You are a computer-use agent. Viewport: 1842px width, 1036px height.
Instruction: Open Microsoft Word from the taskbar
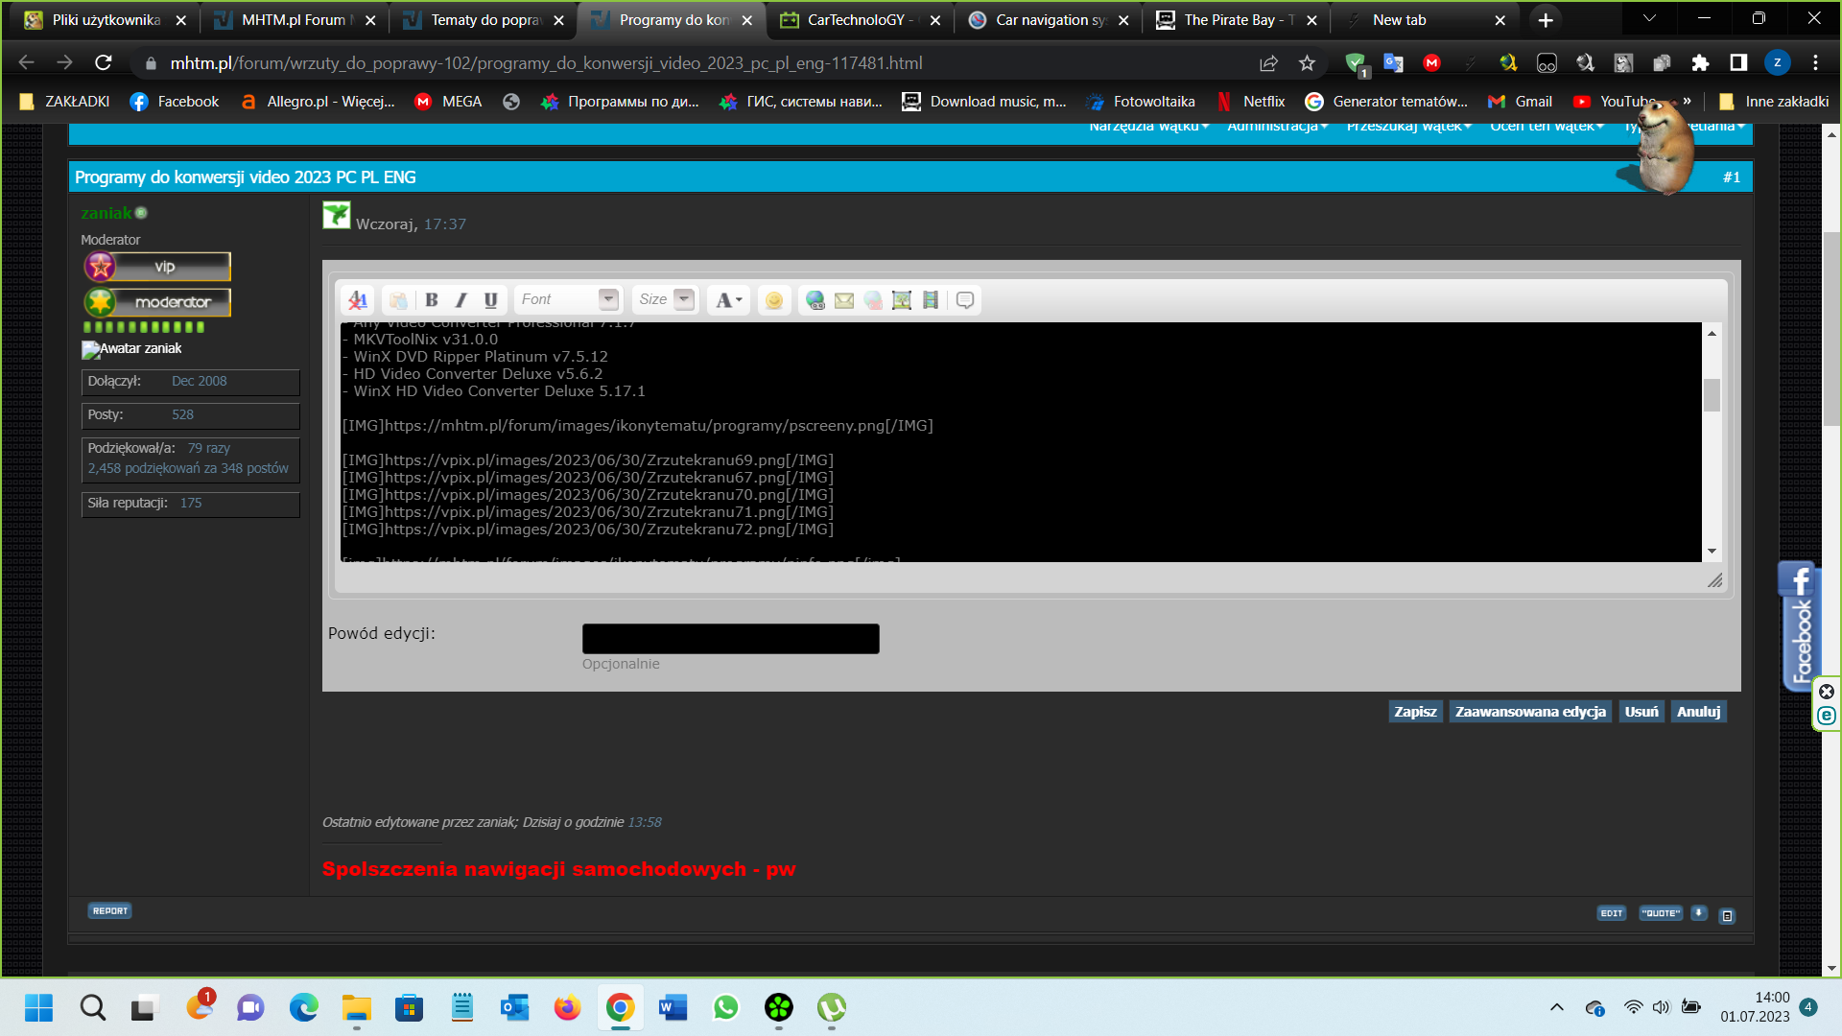(673, 1007)
